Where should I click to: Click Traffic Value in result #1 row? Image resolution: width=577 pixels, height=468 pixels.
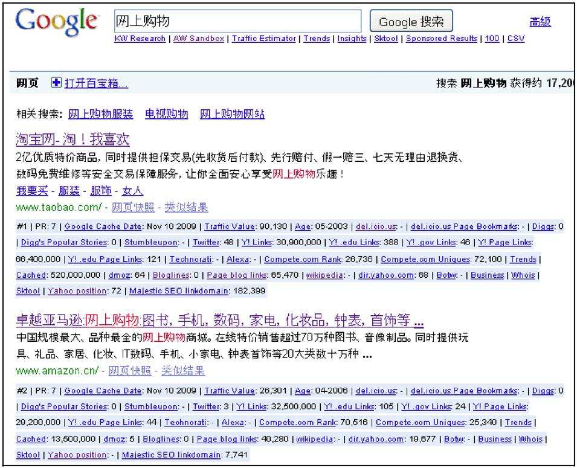coord(230,226)
